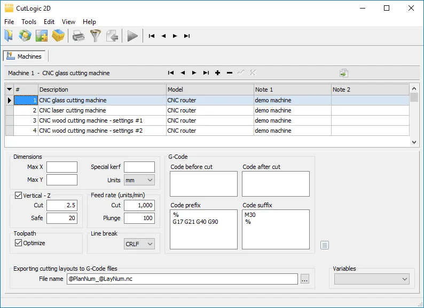Expand the Line break CRLF dropdown
This screenshot has height=308, width=424.
click(139, 244)
